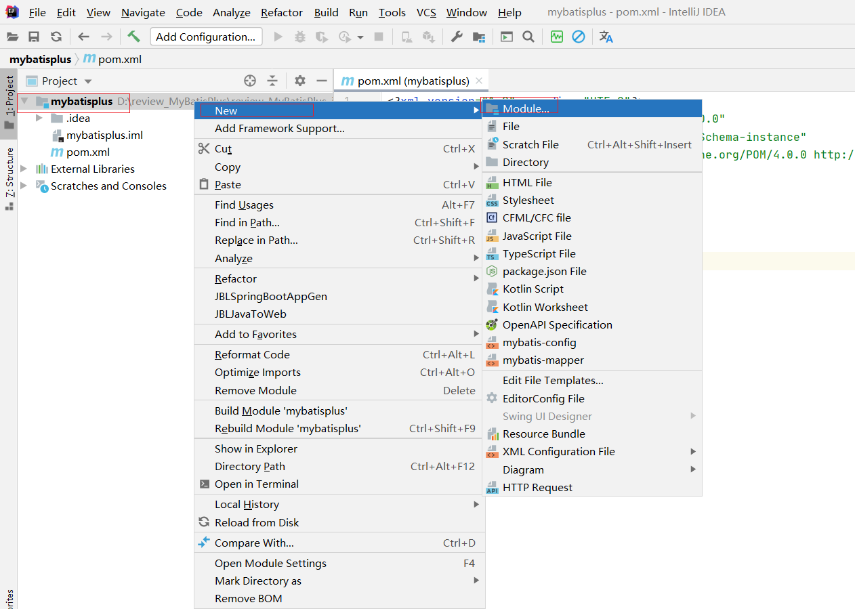Choose Resource Bundle from New submenu

tap(591, 434)
